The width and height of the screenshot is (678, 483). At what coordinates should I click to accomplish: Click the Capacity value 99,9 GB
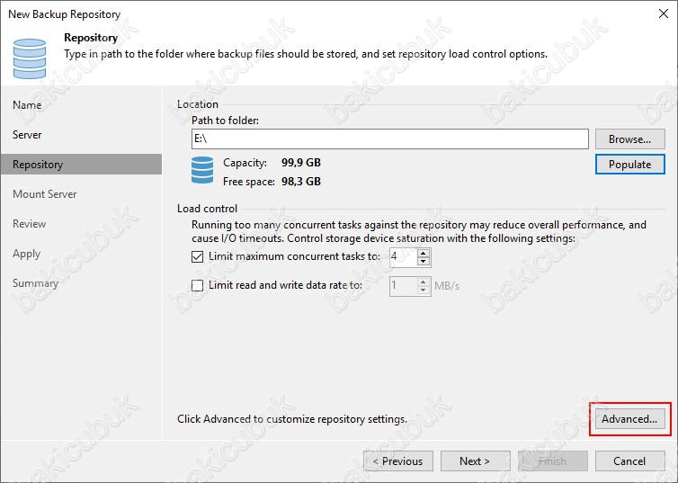301,163
